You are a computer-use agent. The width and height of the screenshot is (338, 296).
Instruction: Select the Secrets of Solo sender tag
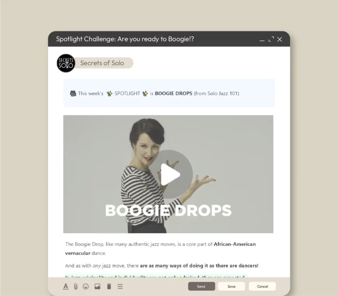102,63
